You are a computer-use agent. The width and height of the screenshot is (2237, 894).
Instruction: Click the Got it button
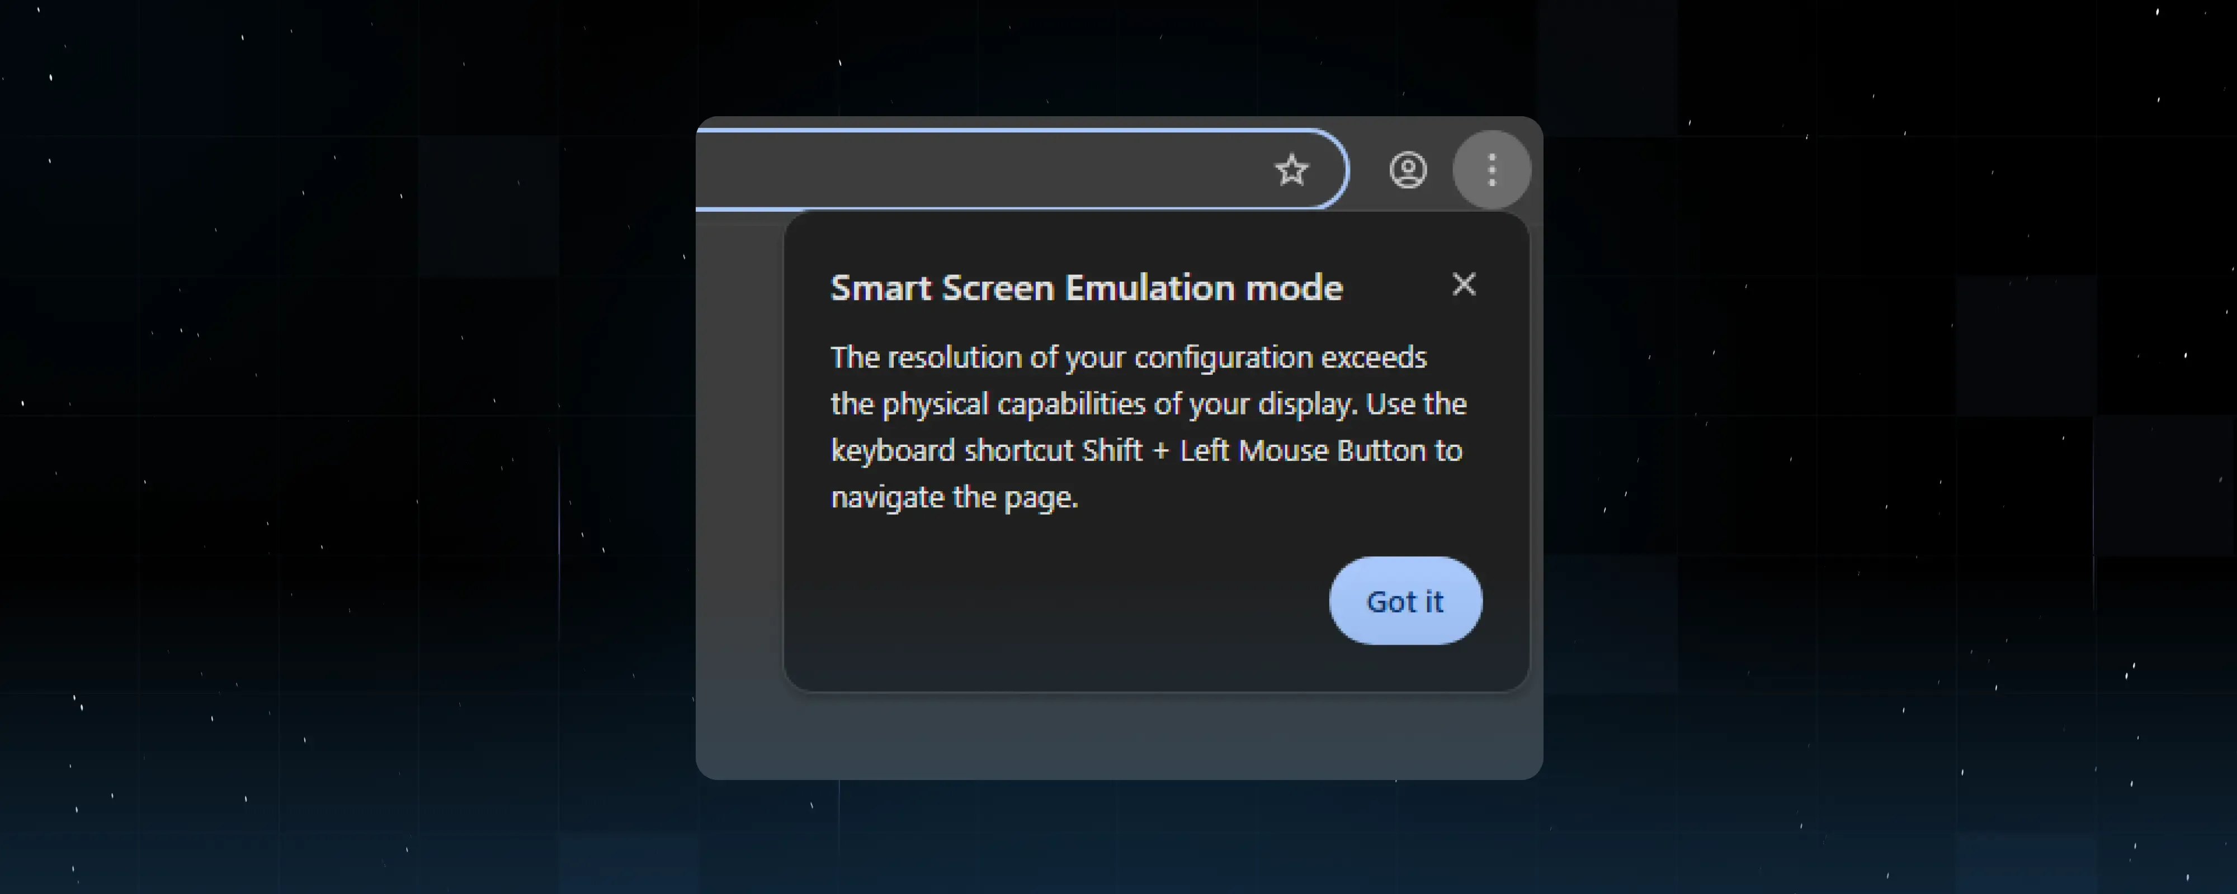1405,601
